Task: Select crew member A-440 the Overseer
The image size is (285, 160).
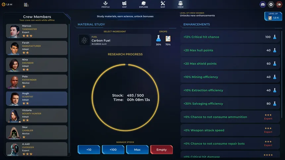Action: (36, 149)
